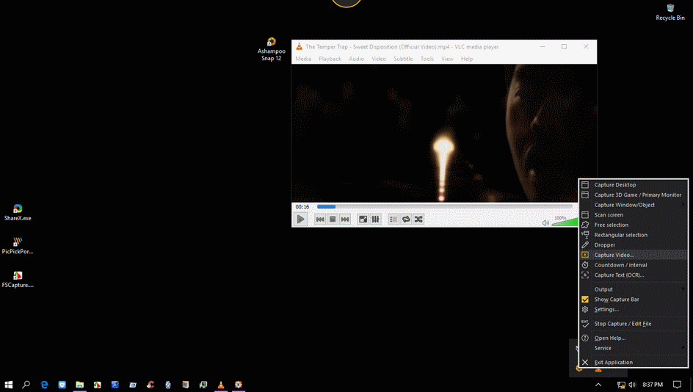Expand the Service submenu
693x392 pixels.
(633, 348)
